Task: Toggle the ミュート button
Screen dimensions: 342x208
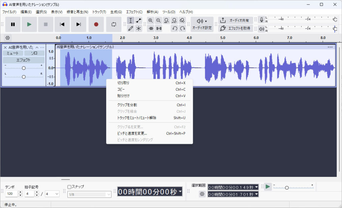Action: tap(13, 53)
